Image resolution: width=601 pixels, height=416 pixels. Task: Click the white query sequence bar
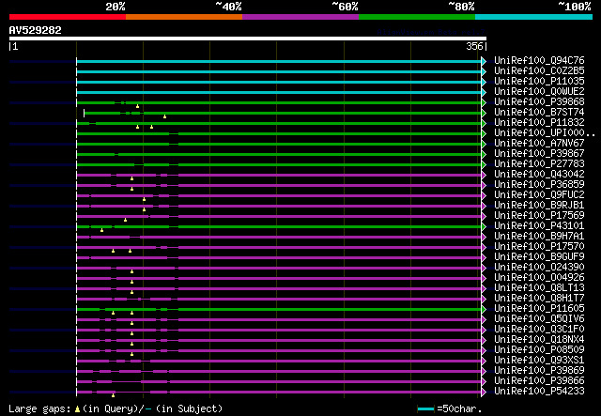pyautogui.click(x=248, y=39)
